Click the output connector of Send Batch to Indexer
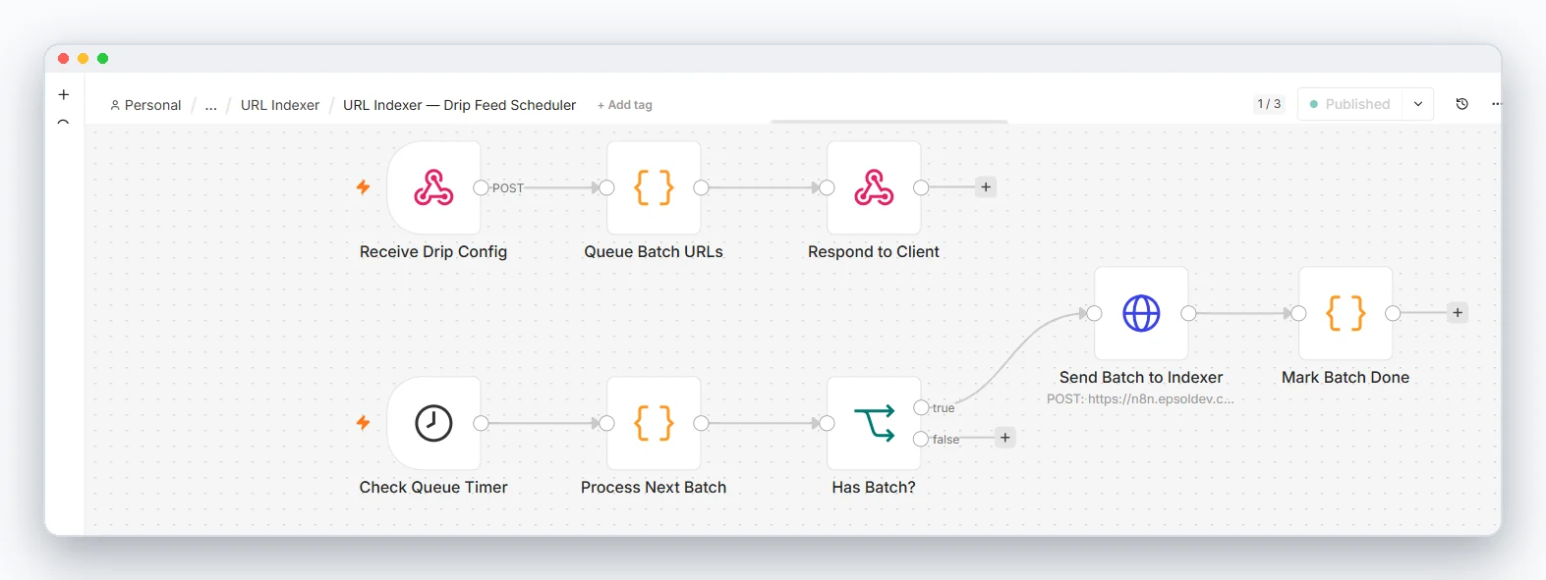 click(1188, 313)
